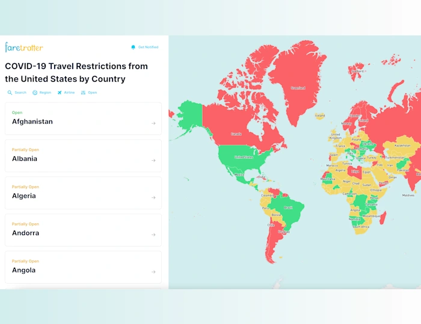The height and width of the screenshot is (324, 421).
Task: Click the Search filter label
Action: (20, 92)
